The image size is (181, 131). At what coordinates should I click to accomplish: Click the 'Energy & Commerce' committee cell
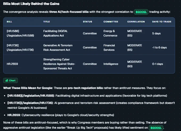point(110,33)
